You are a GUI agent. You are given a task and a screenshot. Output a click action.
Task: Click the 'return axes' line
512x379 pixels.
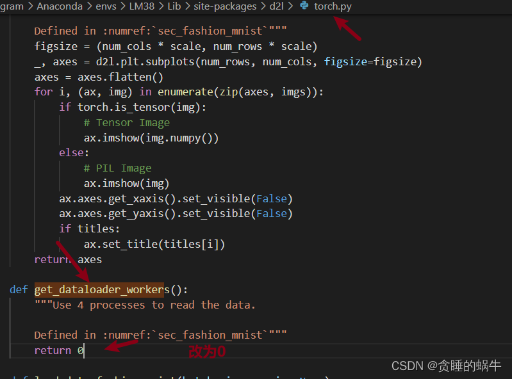click(x=68, y=260)
